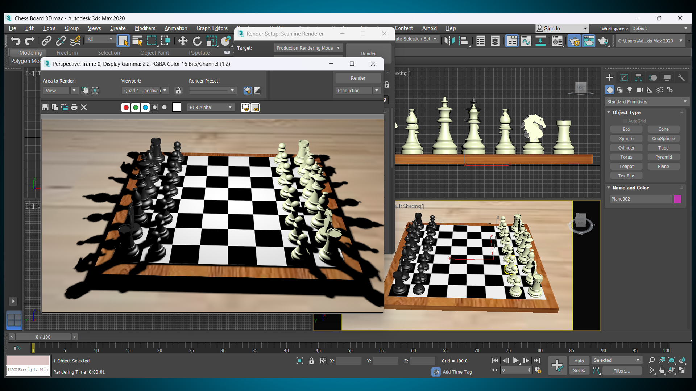Click the Undo arrow in main toolbar
Image resolution: width=696 pixels, height=391 pixels.
15,41
